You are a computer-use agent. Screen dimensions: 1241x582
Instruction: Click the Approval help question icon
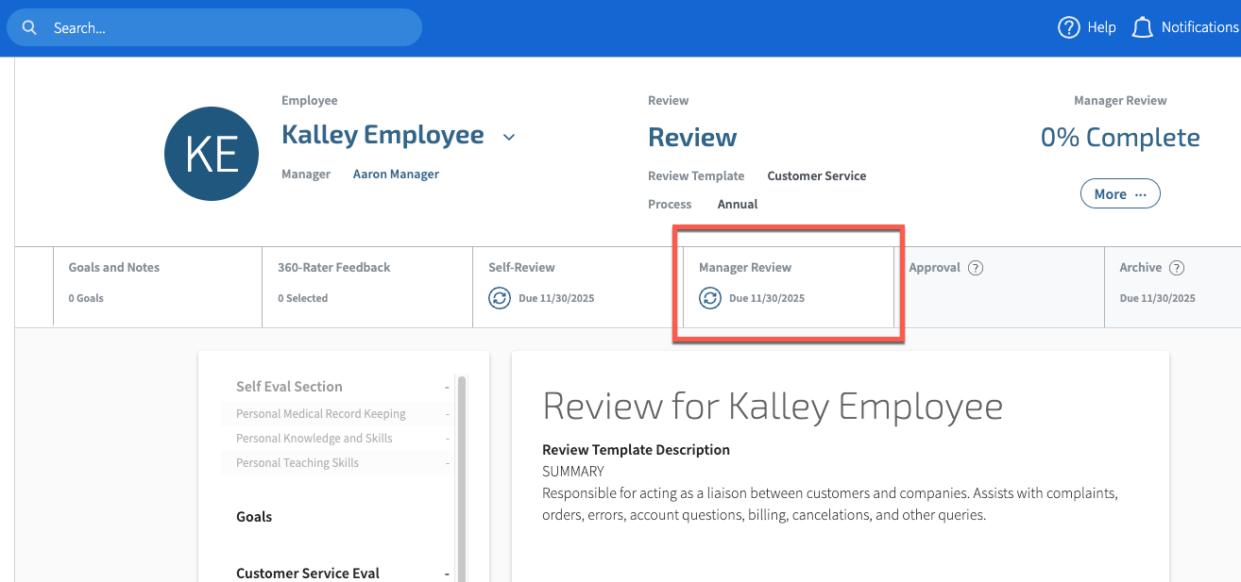[976, 268]
